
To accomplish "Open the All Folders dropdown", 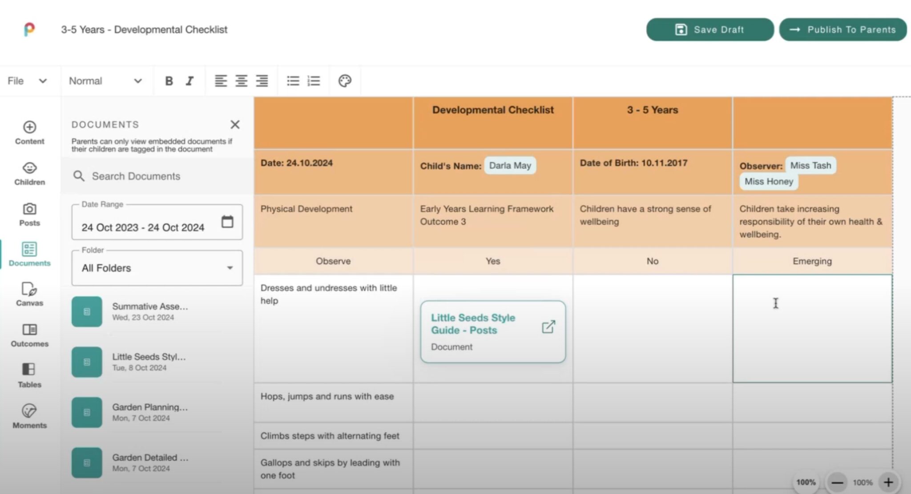I will 156,268.
